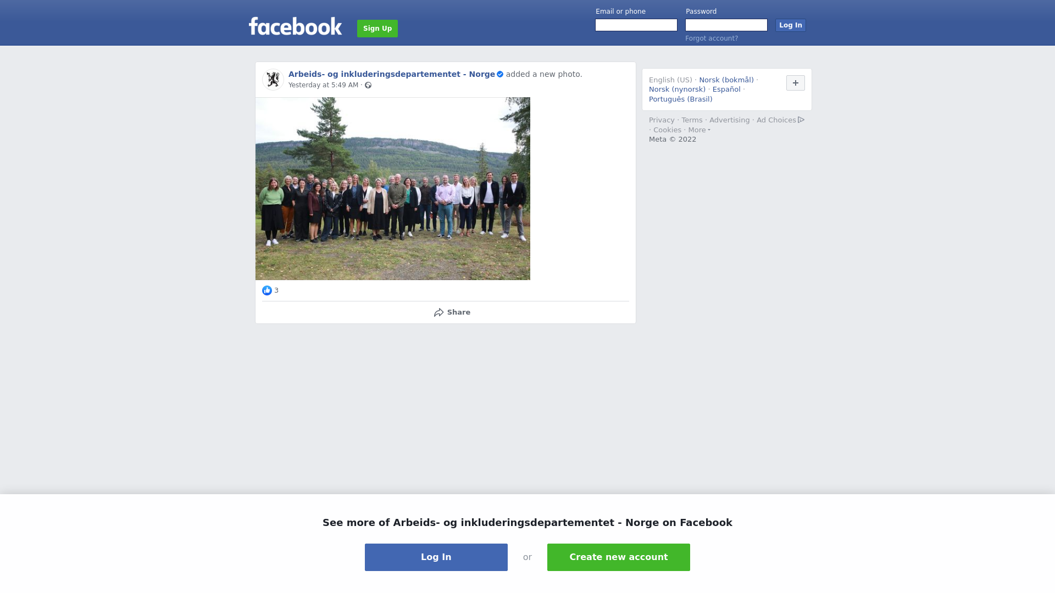Click the Email or phone field
The height and width of the screenshot is (593, 1055).
click(636, 25)
